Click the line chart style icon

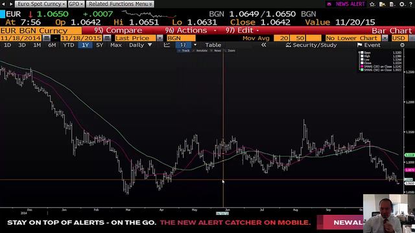[x=167, y=45]
